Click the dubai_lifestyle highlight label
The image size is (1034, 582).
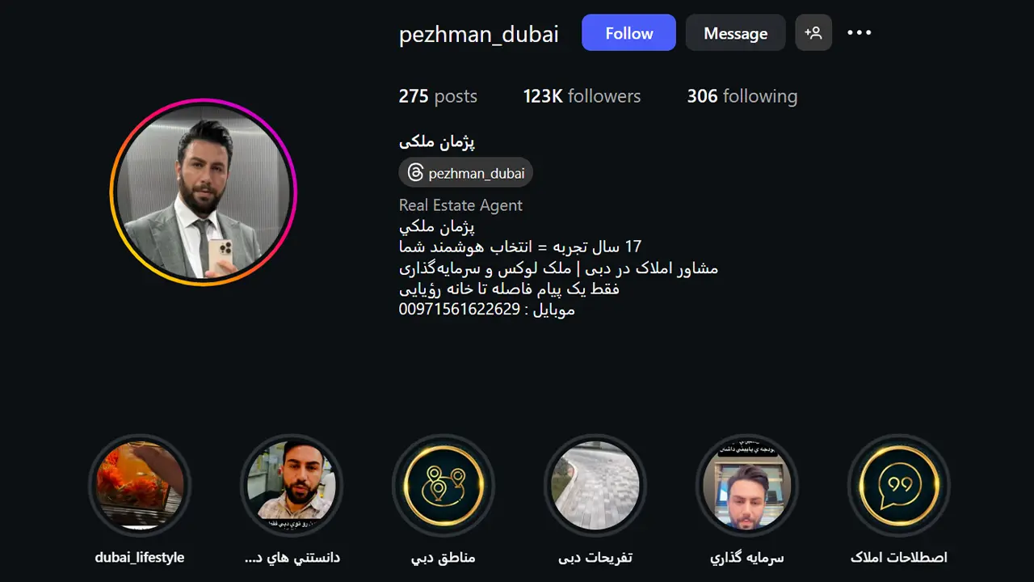coord(140,557)
